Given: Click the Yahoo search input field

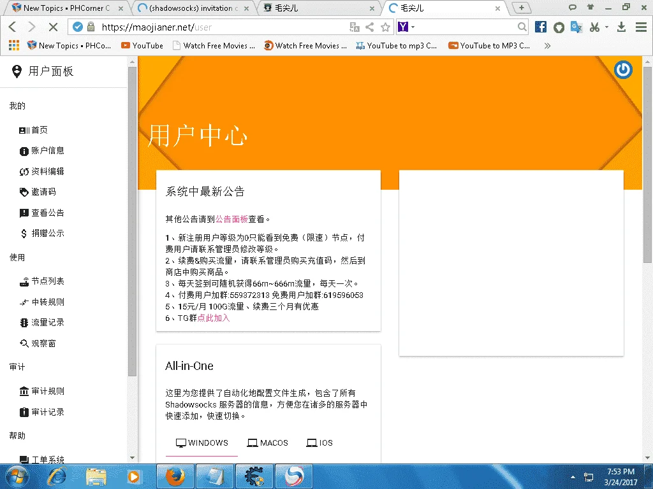Looking at the screenshot, I should (466, 27).
